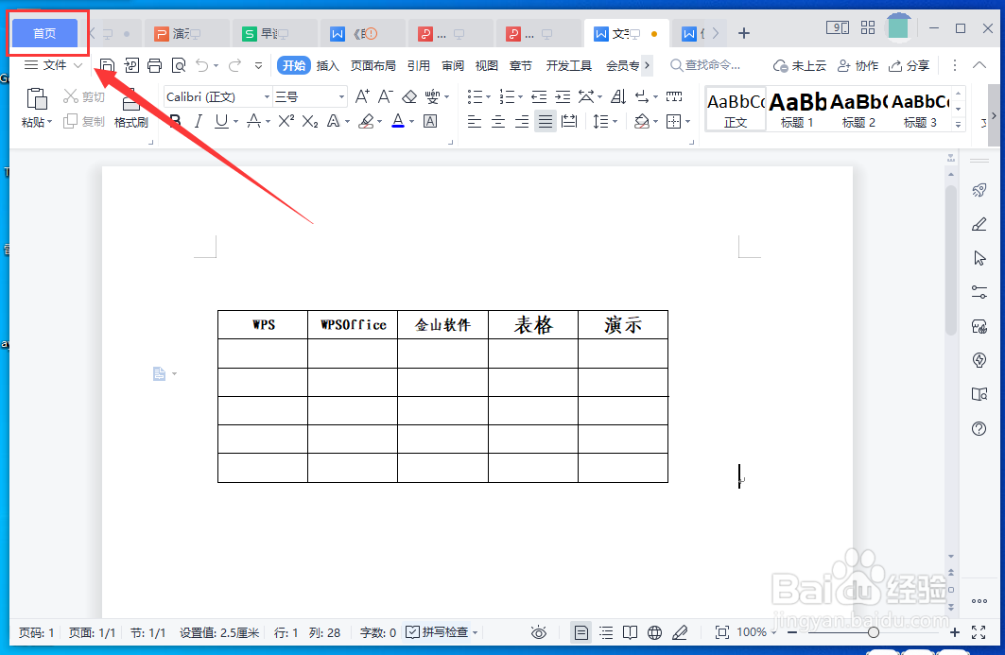Viewport: 1005px width, 655px height.
Task: Align text right
Action: click(522, 121)
